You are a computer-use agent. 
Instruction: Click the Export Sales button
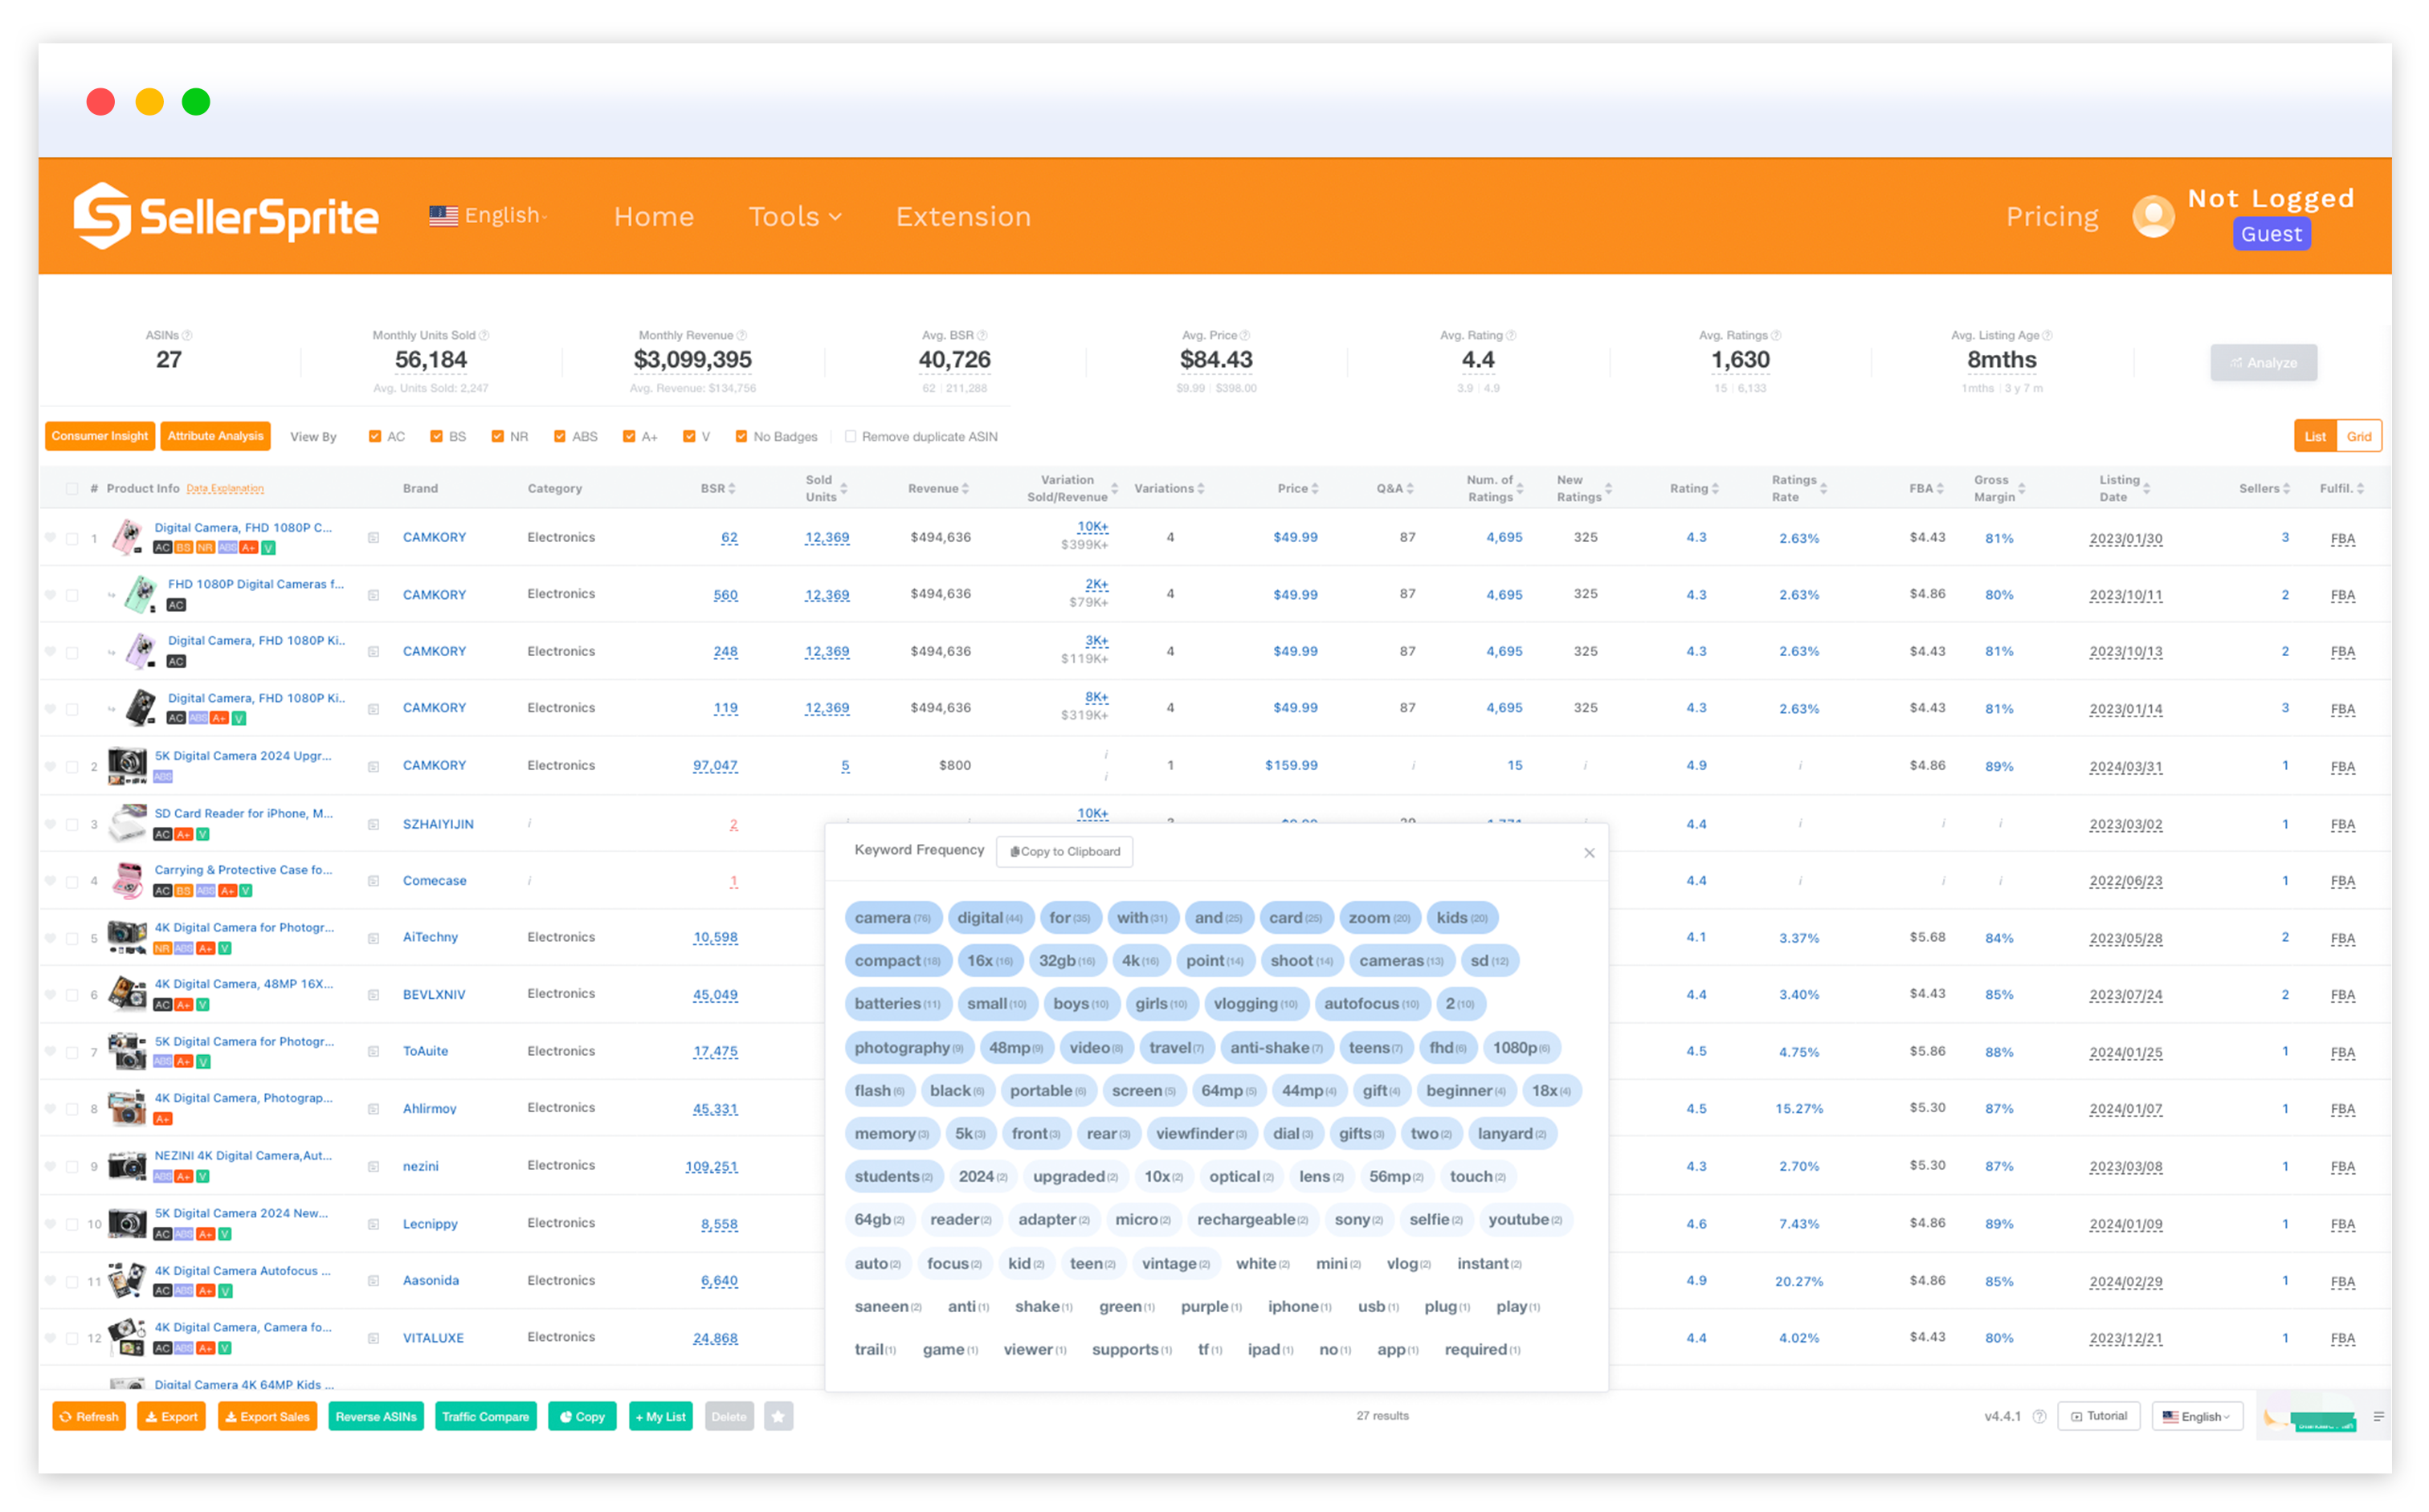coord(267,1416)
